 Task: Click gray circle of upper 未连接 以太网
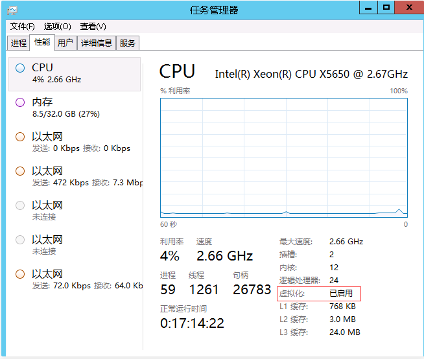pos(20,205)
